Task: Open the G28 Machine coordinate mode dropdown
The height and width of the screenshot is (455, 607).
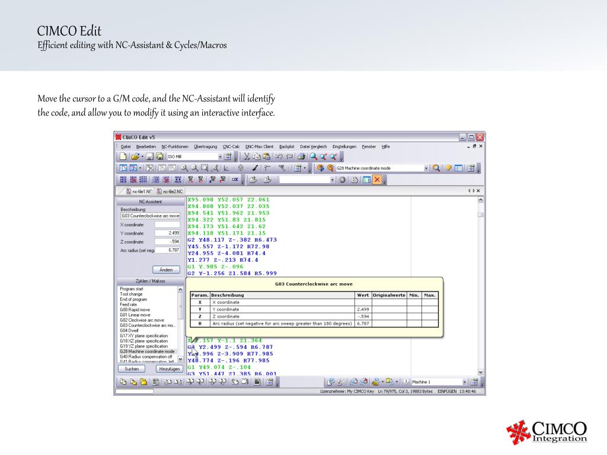Action: point(426,168)
